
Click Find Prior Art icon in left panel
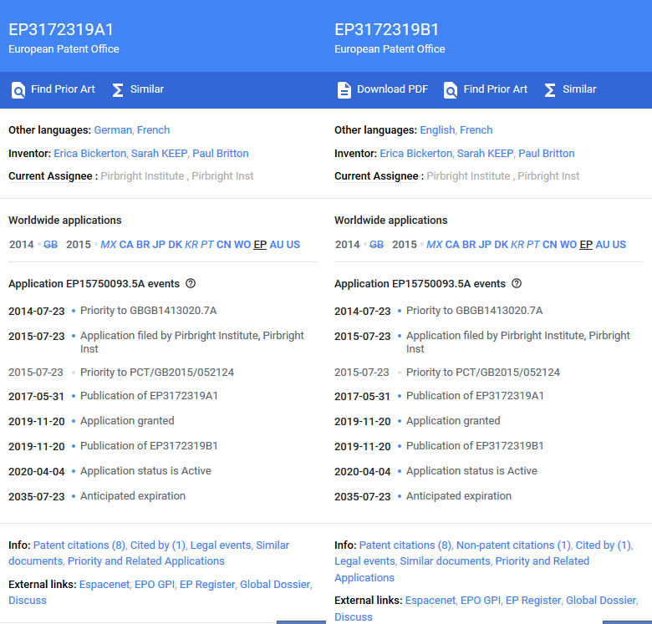[18, 90]
